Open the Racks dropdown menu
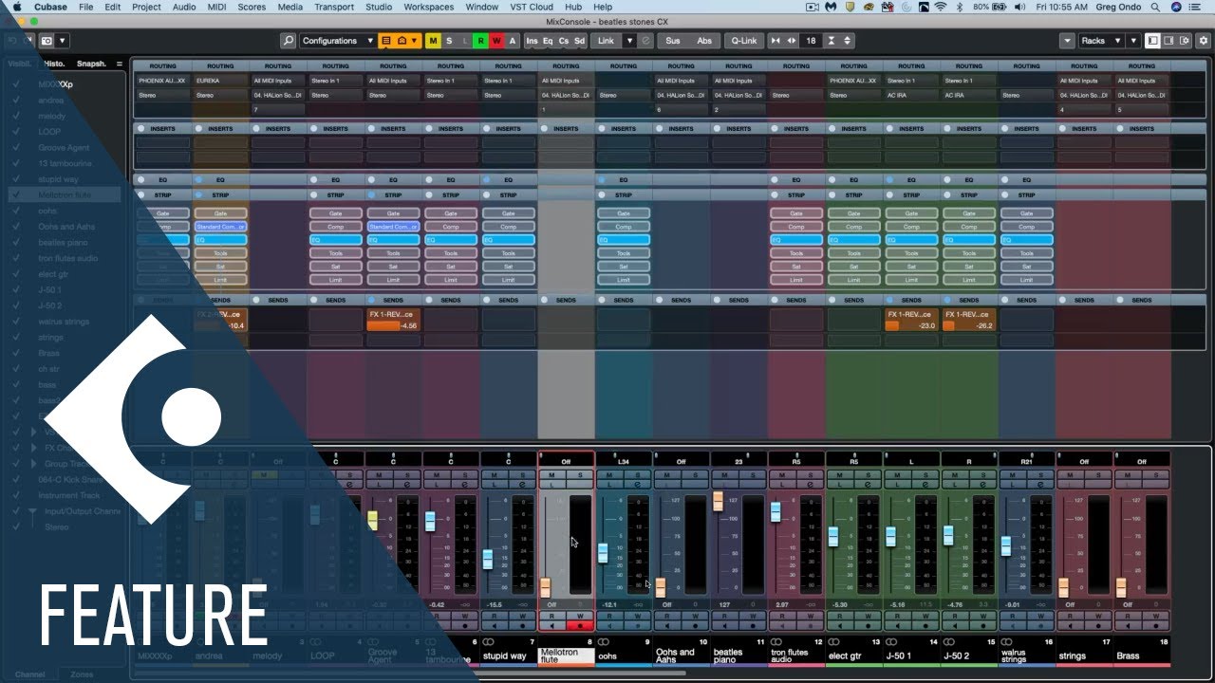The height and width of the screenshot is (683, 1215). click(x=1102, y=41)
